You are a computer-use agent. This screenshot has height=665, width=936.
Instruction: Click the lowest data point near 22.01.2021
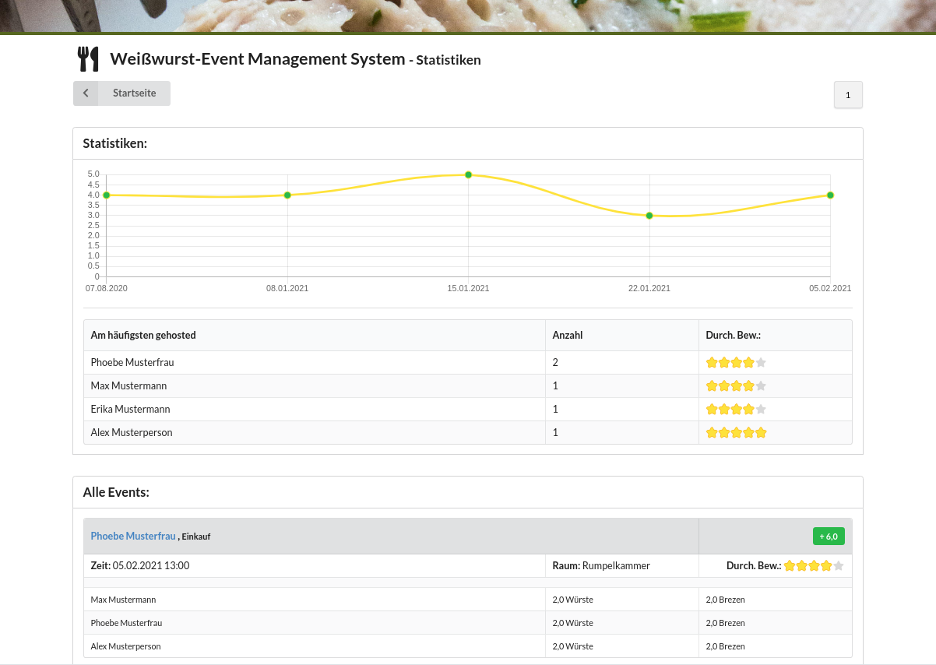pos(649,216)
